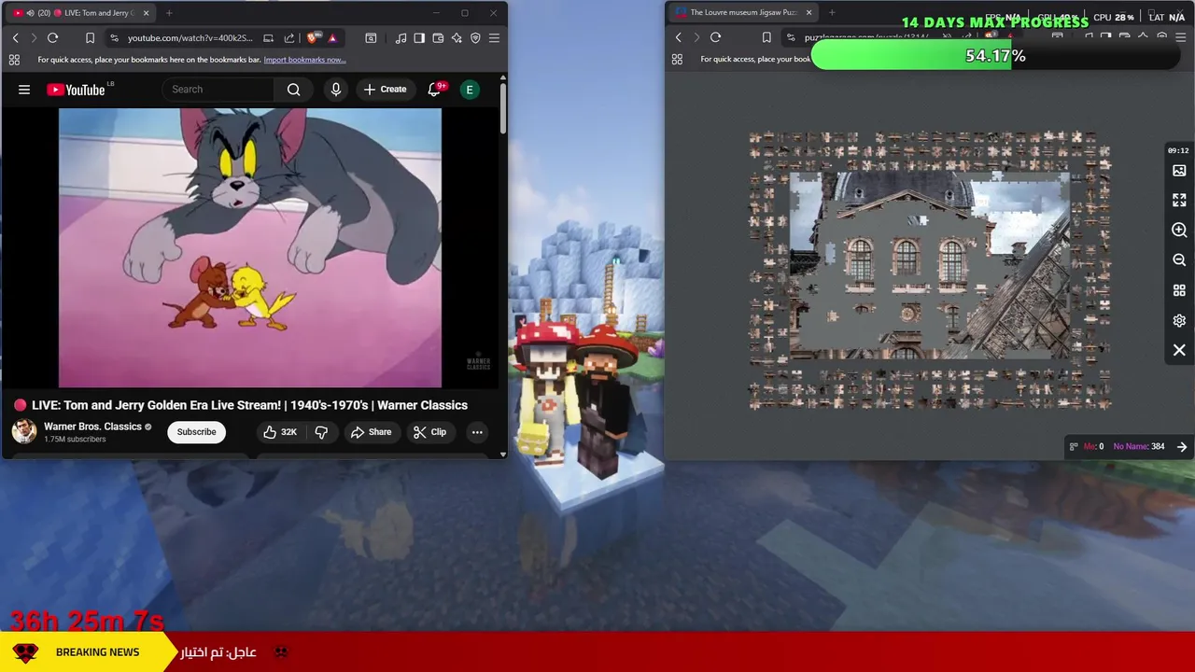
Task: Click the puzzle timer 09:12
Action: pyautogui.click(x=1178, y=150)
